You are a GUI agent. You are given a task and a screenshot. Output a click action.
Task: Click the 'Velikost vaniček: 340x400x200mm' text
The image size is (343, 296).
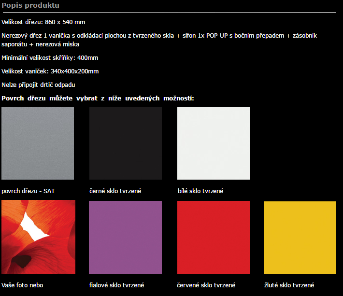[50, 71]
